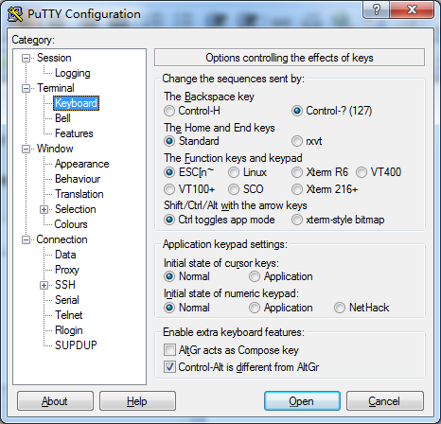
Task: Open the SUPDUP category
Action: [x=76, y=345]
